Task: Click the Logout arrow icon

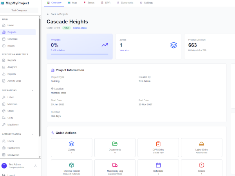Action: tap(4, 175)
